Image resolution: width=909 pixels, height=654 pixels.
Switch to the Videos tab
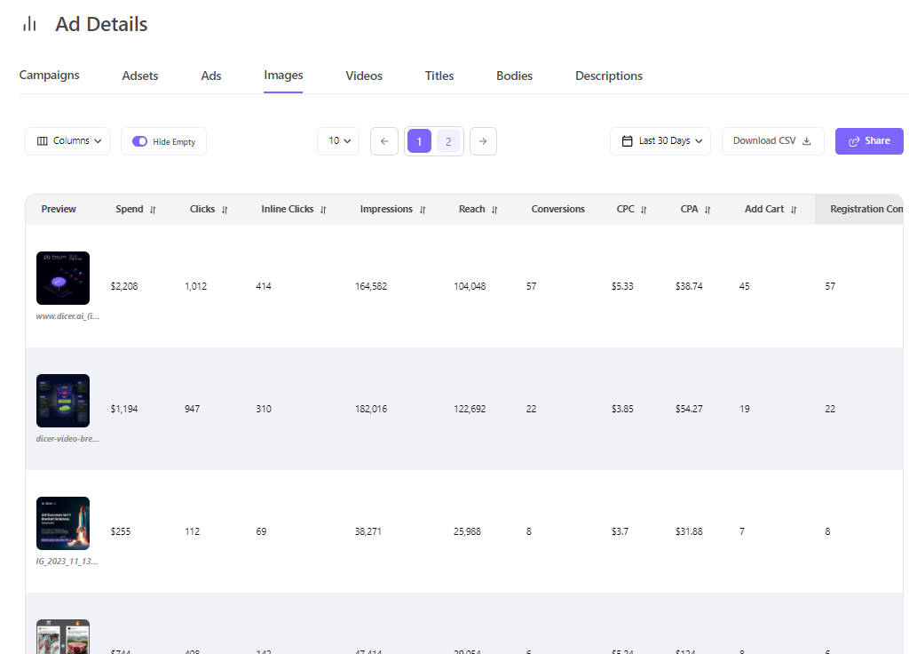364,76
